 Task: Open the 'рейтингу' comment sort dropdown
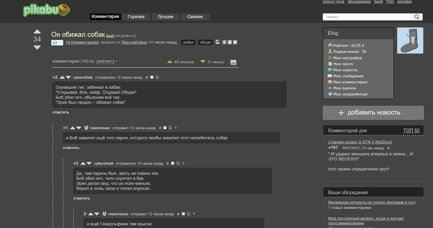107,61
